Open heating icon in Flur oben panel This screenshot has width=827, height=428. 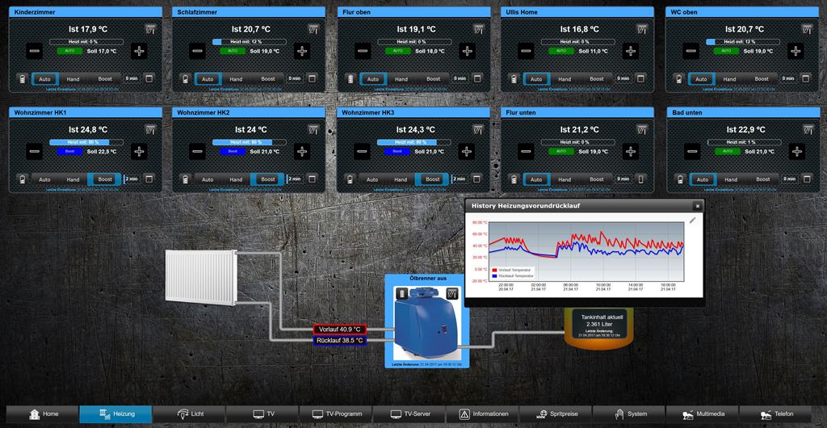coord(478,29)
